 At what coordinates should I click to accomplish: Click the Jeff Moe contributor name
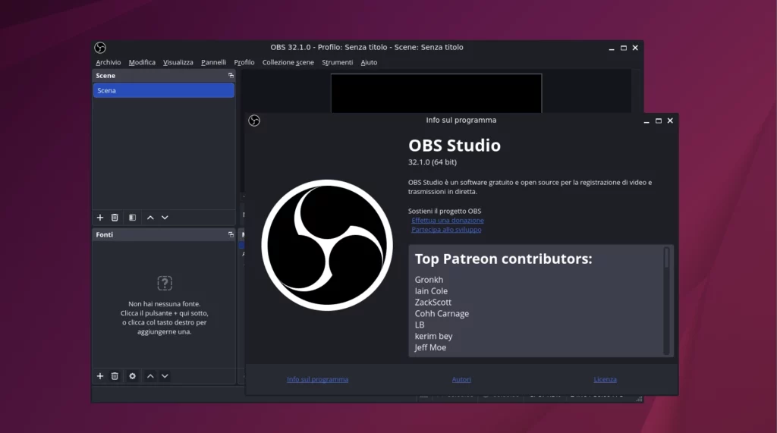click(431, 348)
